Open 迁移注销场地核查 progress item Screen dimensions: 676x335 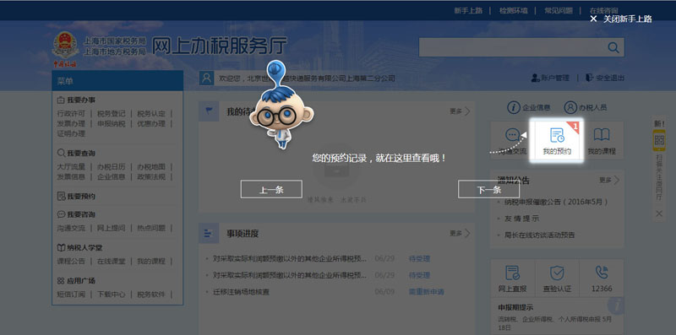[x=241, y=292]
